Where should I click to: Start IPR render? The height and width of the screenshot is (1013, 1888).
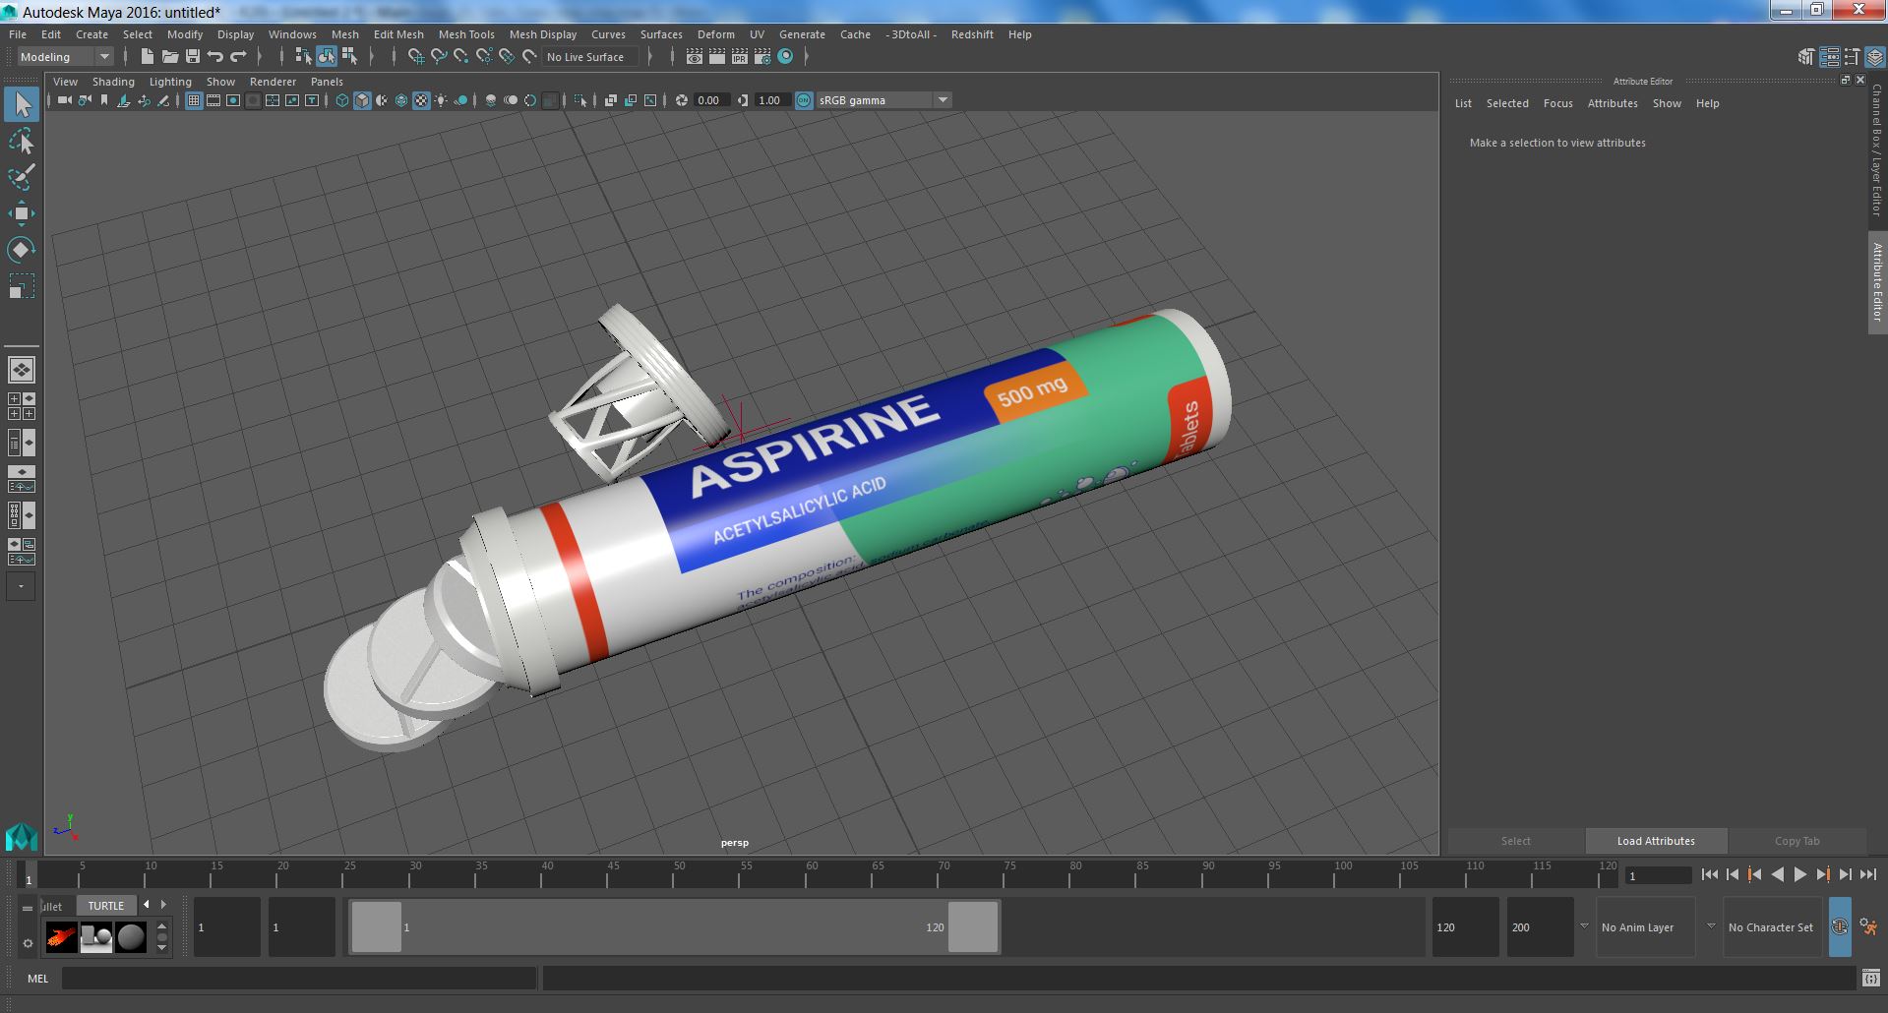740,56
